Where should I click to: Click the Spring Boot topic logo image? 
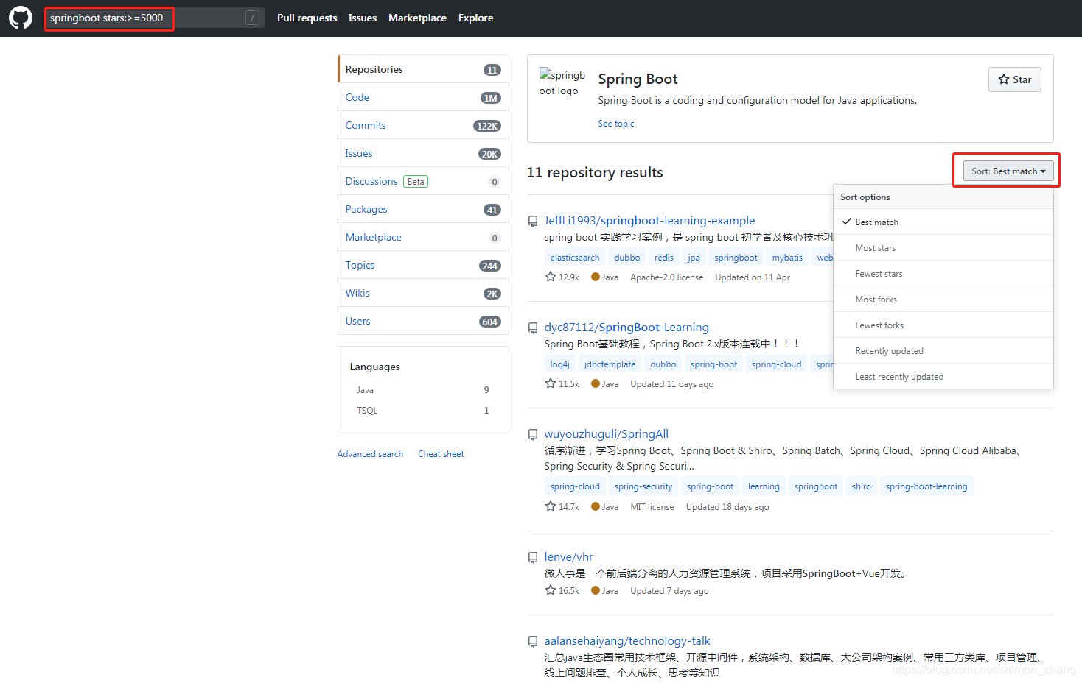coord(562,82)
